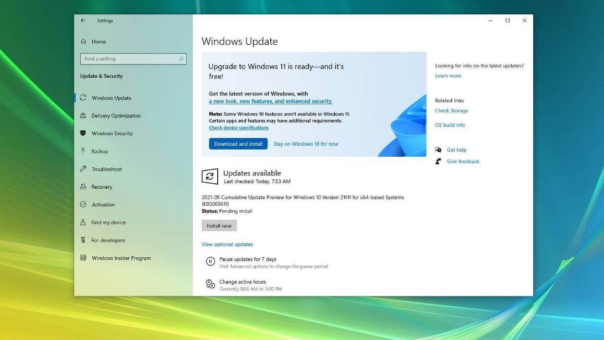Screen dimensions: 604x340
Task: Click the Updates available refresh icon
Action: pyautogui.click(x=209, y=177)
